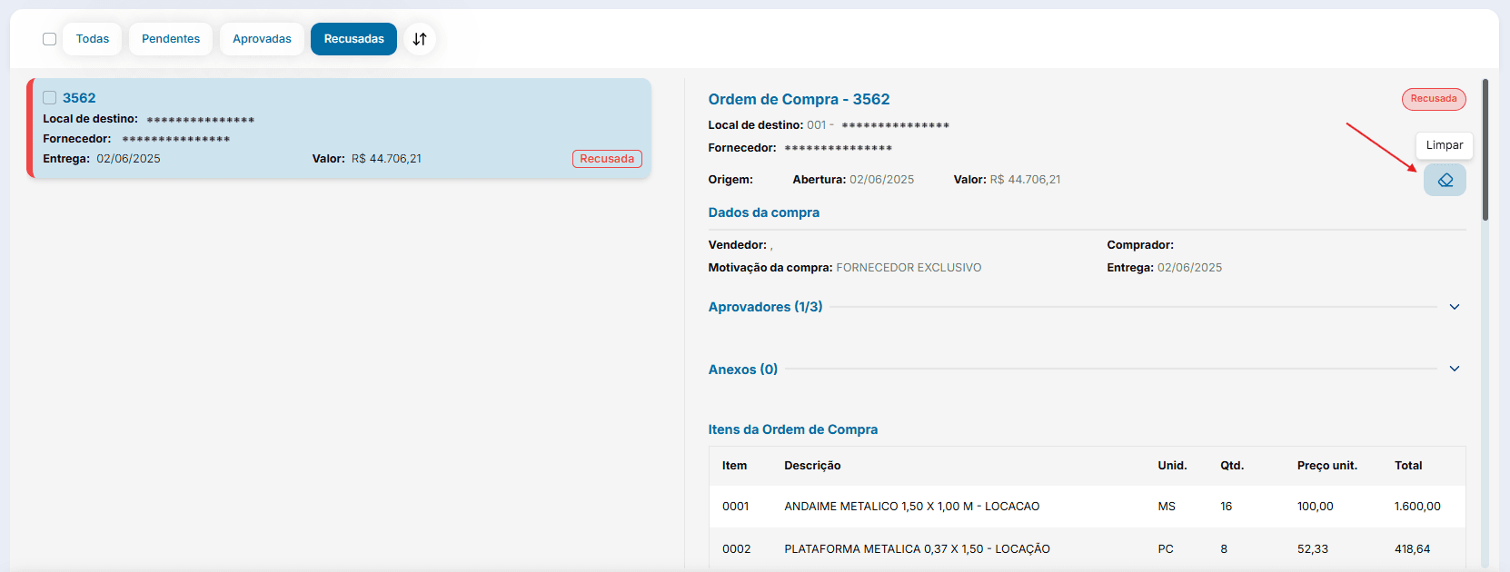Click the Recusada badge on order card

[607, 159]
